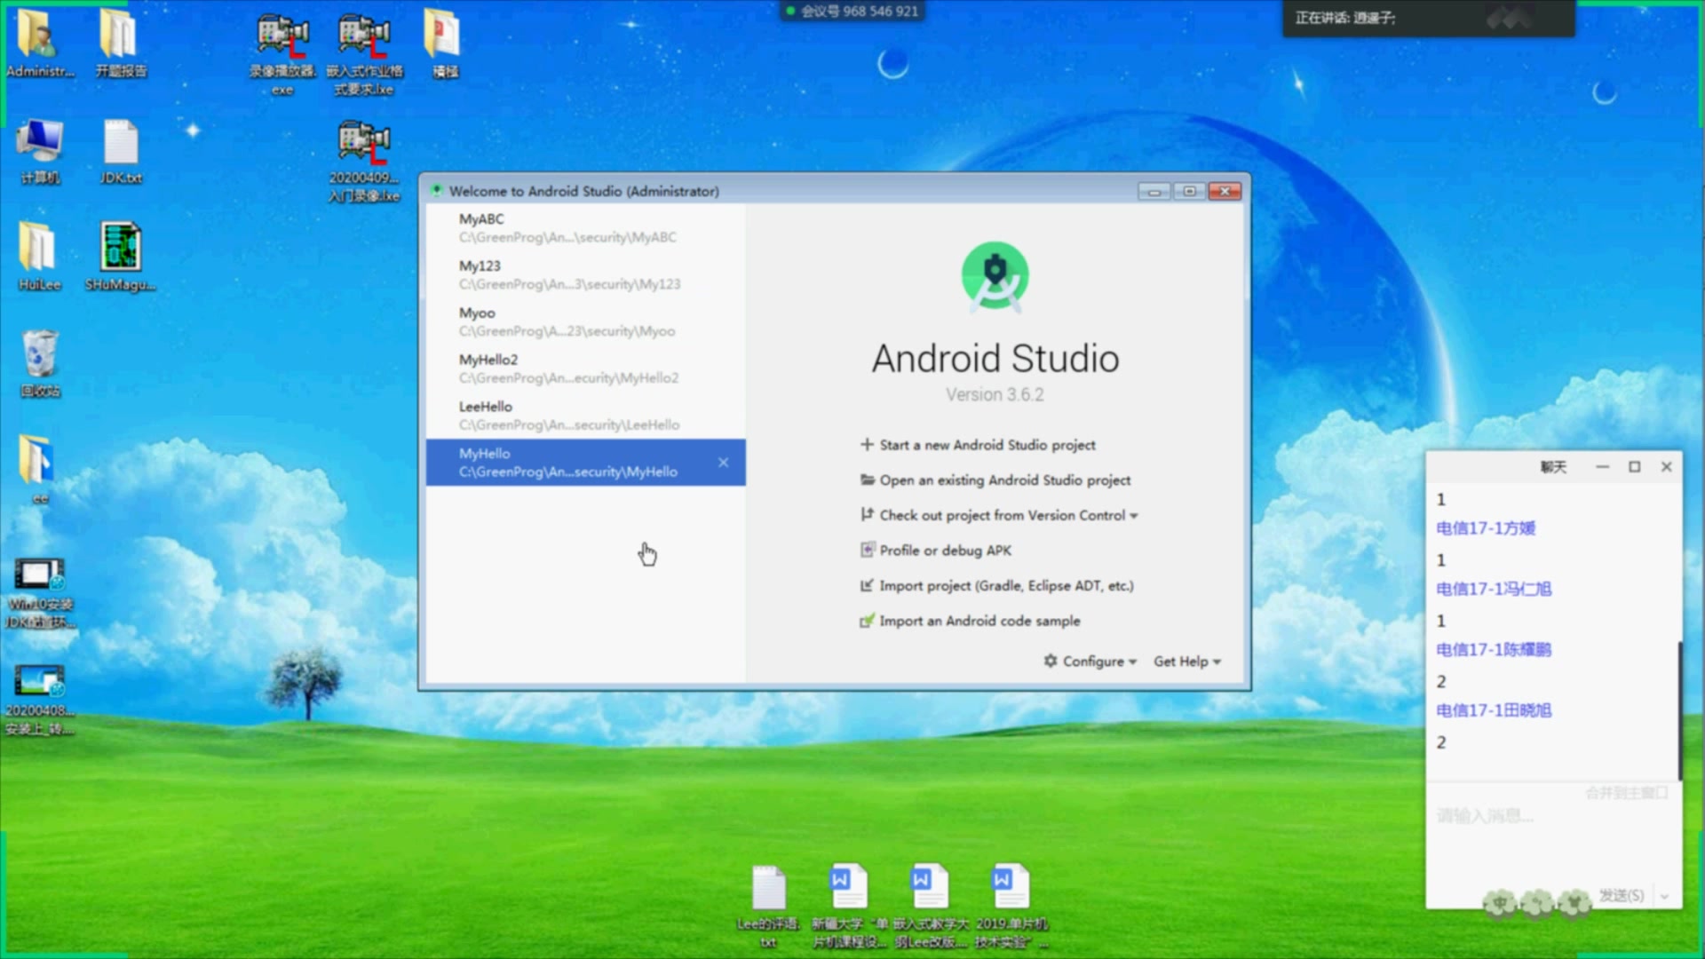The image size is (1705, 959).
Task: Click chat sender 电信17-1陈耀鹏
Action: pos(1494,649)
